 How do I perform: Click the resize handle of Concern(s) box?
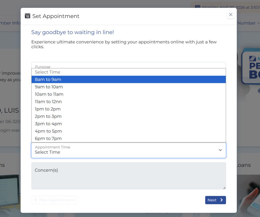pyautogui.click(x=224, y=188)
